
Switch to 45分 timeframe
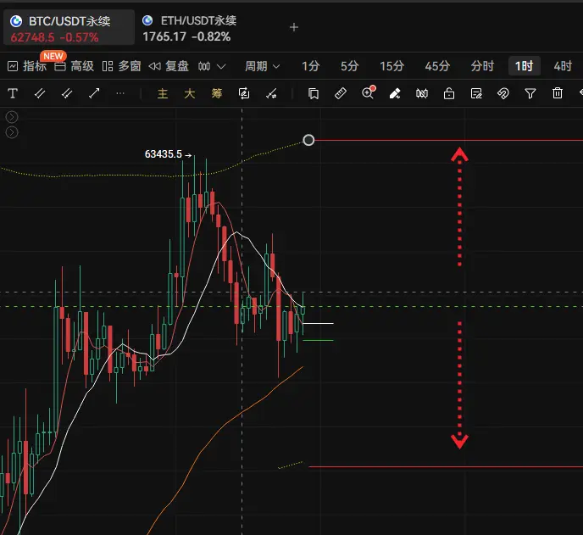tap(437, 66)
